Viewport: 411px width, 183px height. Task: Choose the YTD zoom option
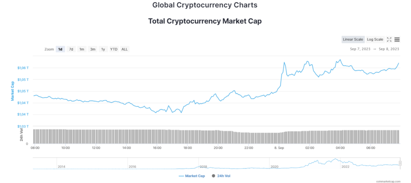tap(114, 49)
